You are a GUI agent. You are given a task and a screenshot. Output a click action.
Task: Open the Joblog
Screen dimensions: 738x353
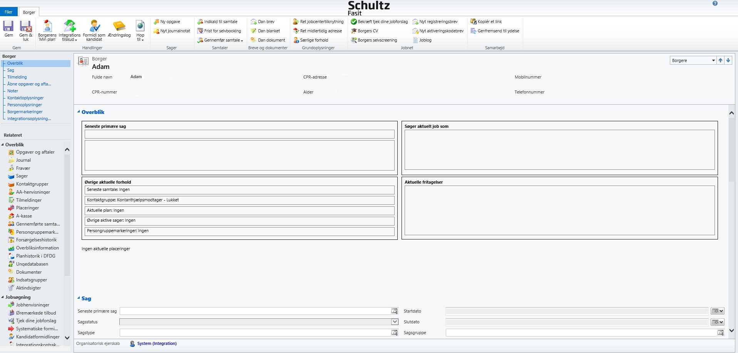(422, 40)
